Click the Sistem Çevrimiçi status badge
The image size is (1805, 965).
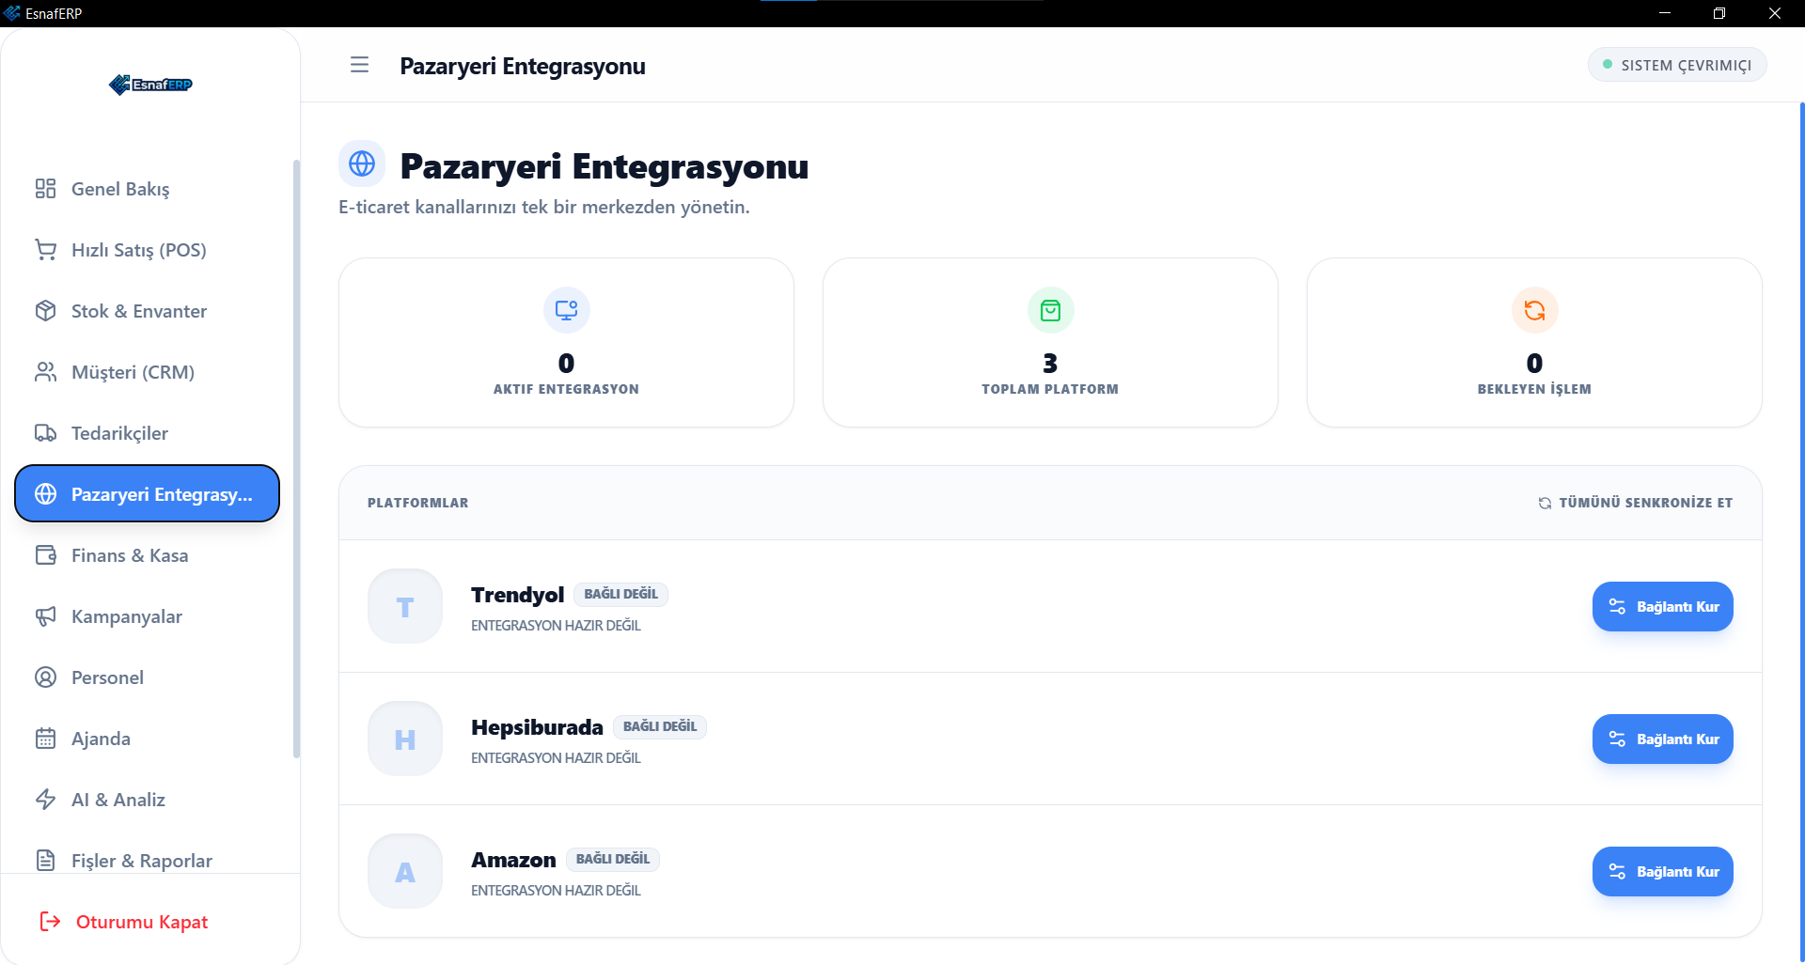coord(1677,65)
